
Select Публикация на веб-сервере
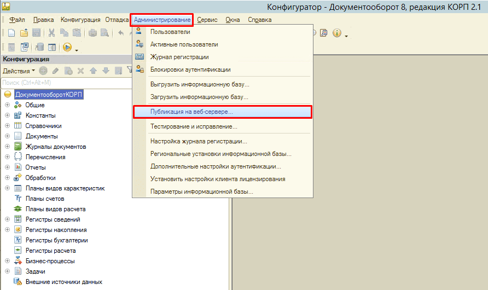coord(223,112)
